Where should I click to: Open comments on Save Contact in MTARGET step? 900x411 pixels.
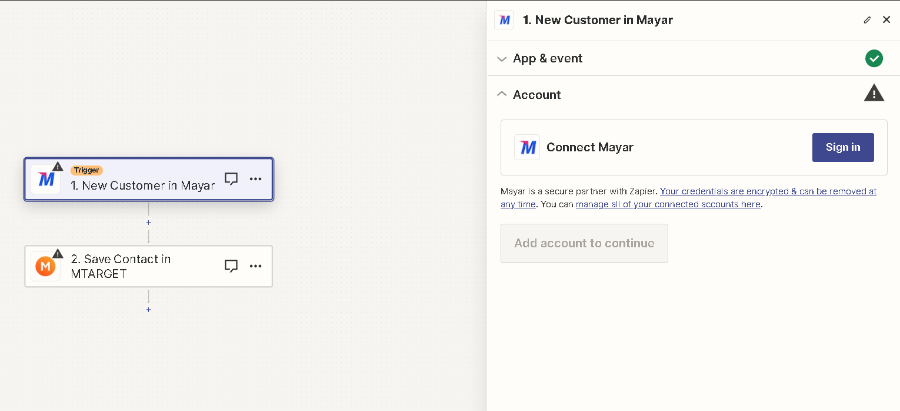pos(231,266)
